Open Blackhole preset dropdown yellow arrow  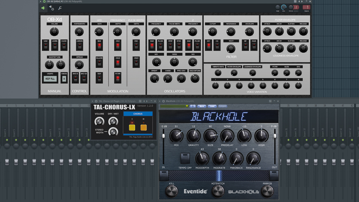point(187,106)
